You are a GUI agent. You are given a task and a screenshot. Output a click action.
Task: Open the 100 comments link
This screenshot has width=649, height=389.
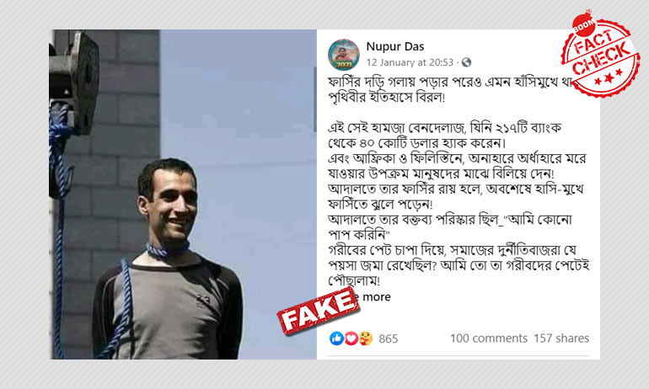point(489,338)
